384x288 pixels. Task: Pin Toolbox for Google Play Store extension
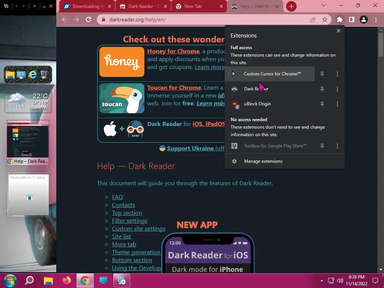pos(322,146)
